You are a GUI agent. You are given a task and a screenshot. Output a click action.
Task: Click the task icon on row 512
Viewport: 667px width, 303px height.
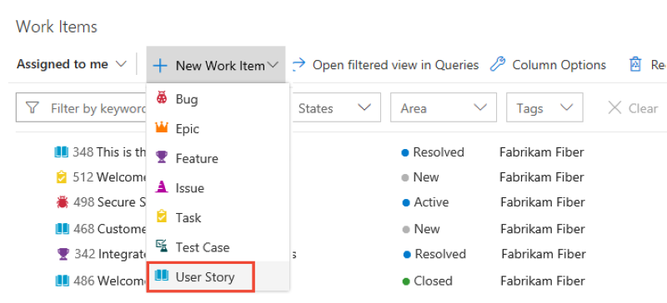(x=62, y=177)
